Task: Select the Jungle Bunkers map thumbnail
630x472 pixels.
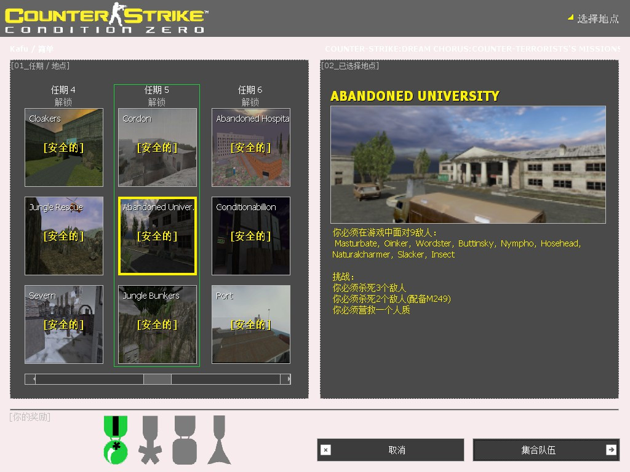Action: click(157, 324)
